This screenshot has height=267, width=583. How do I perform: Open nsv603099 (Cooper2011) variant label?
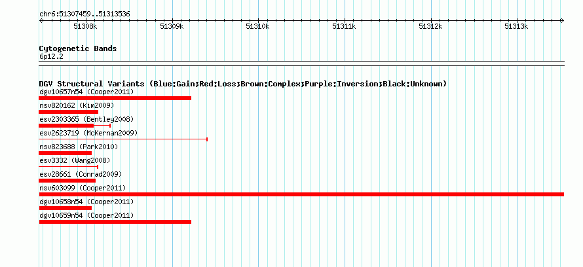point(83,188)
